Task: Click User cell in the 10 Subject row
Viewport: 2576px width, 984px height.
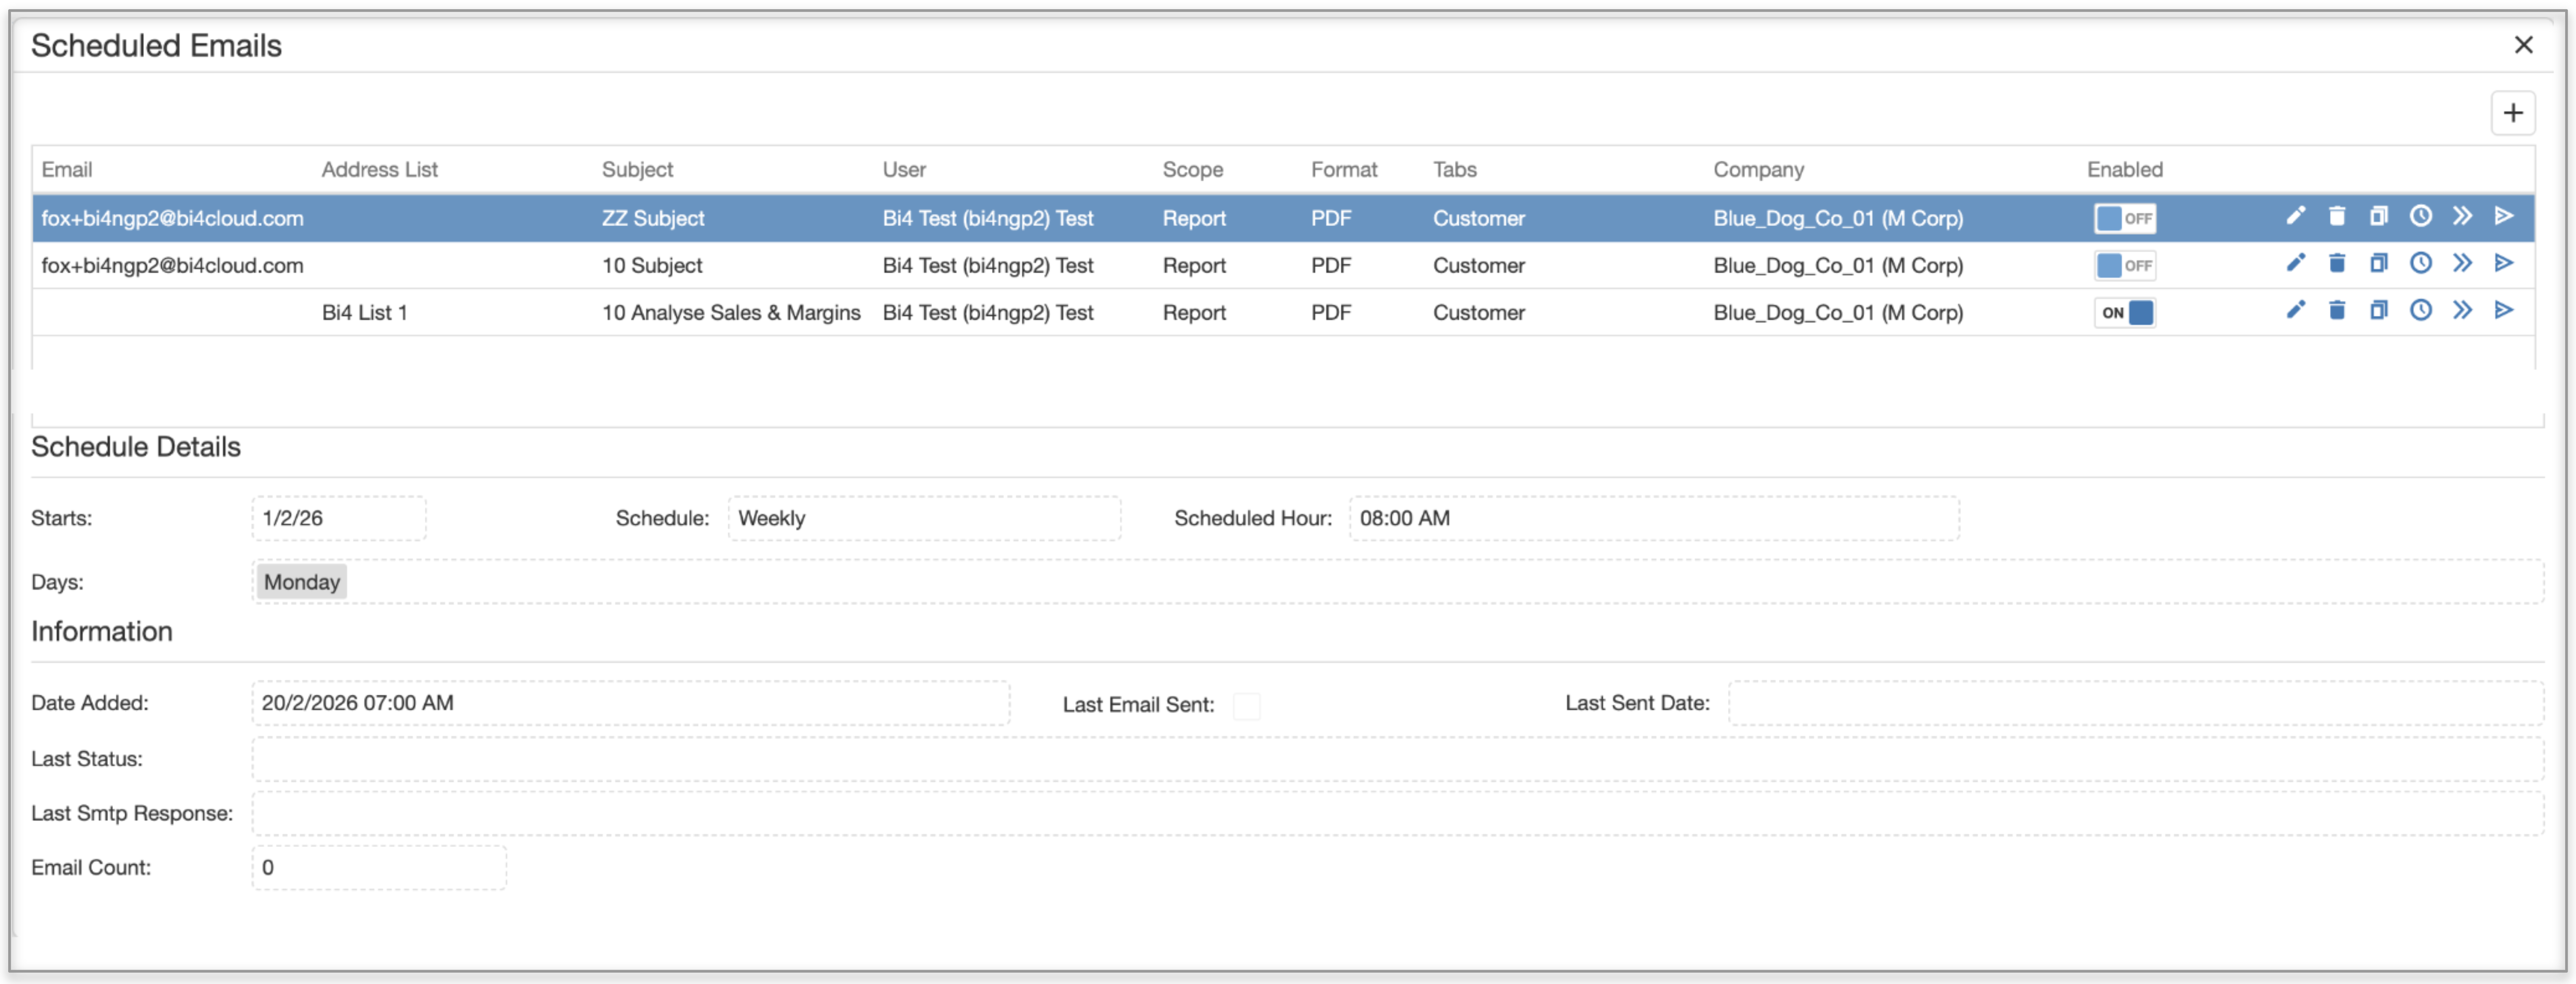Action: pyautogui.click(x=988, y=265)
